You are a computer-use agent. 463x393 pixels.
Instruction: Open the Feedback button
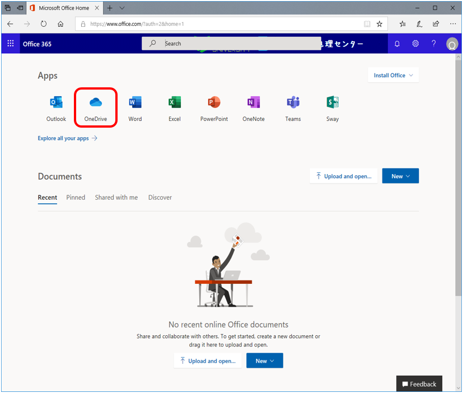point(419,384)
